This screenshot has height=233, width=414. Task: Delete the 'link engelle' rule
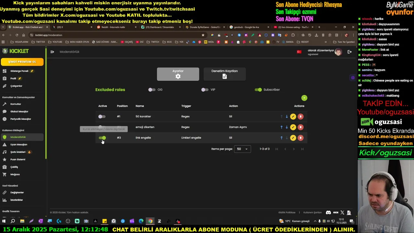pyautogui.click(x=300, y=138)
